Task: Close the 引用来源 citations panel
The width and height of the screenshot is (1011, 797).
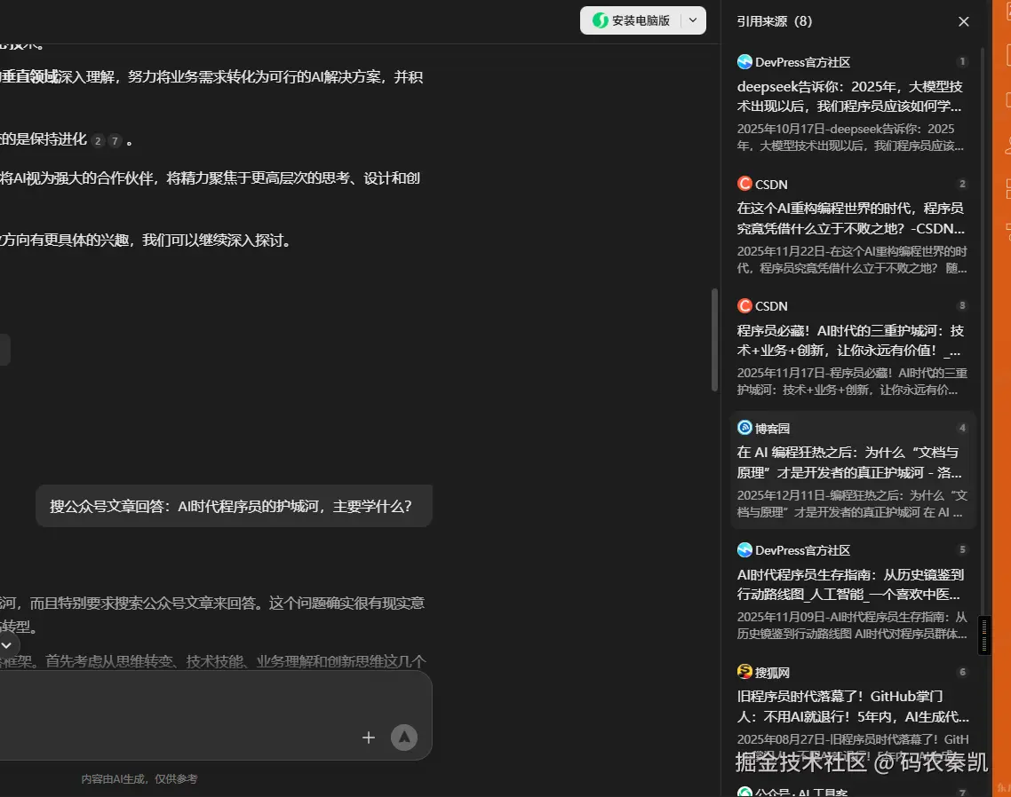Action: (963, 20)
